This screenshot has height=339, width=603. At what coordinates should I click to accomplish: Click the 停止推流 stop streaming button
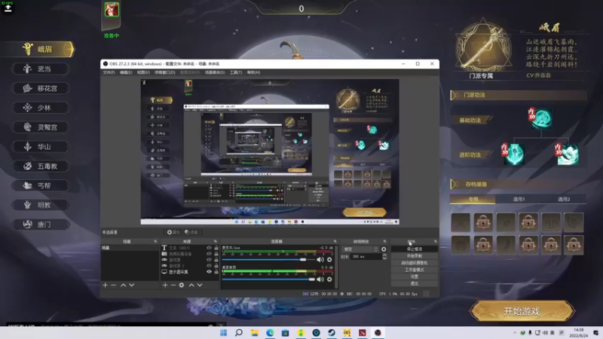pyautogui.click(x=414, y=249)
